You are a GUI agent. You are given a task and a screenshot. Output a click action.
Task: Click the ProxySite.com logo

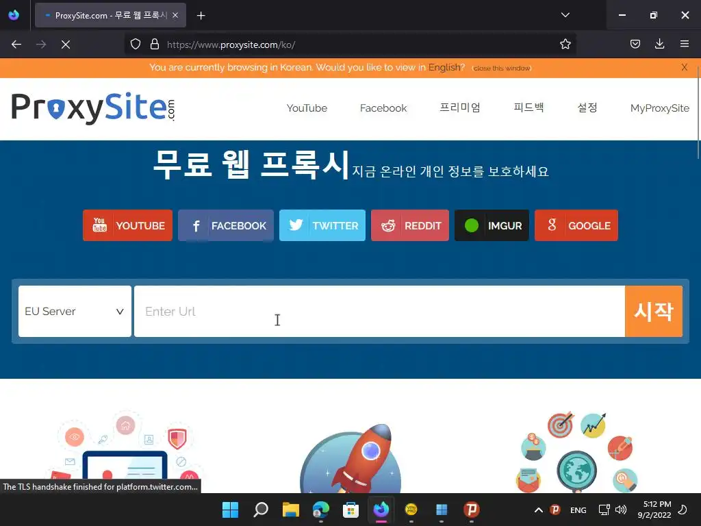tap(93, 108)
